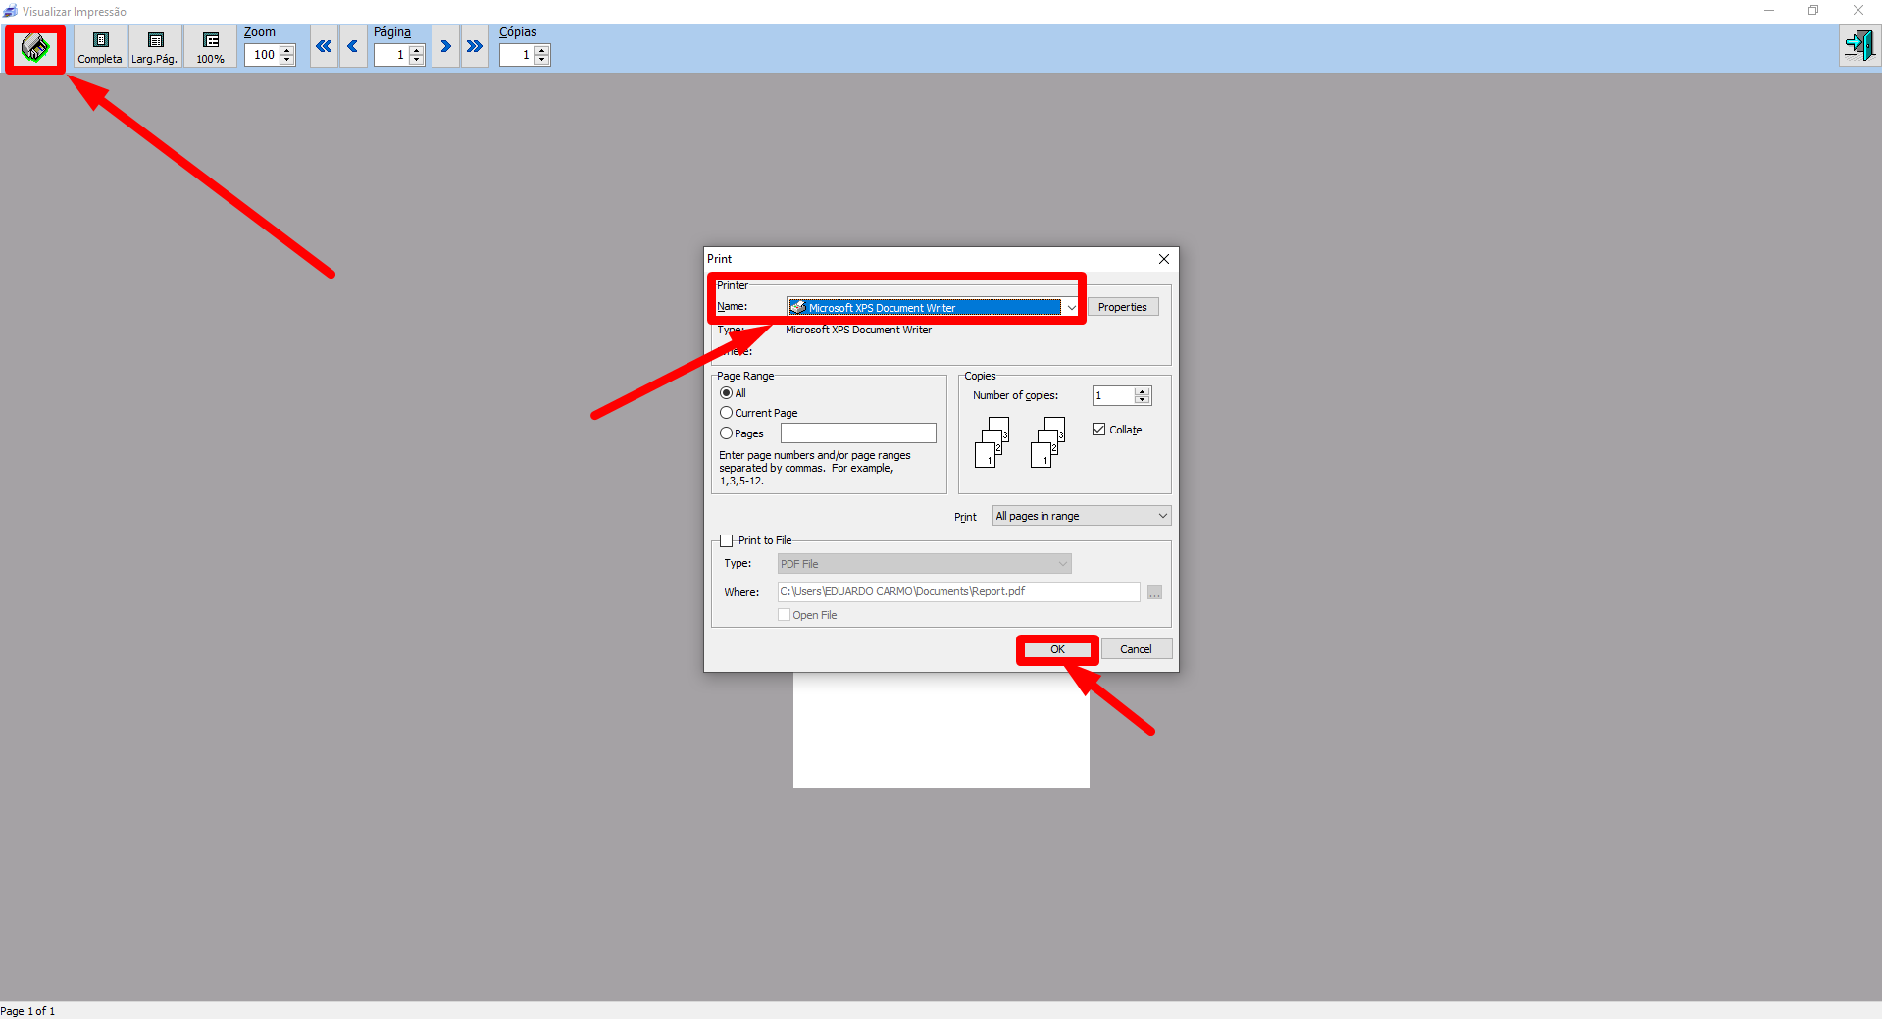Go to the first page
The width and height of the screenshot is (1882, 1019).
(x=324, y=46)
